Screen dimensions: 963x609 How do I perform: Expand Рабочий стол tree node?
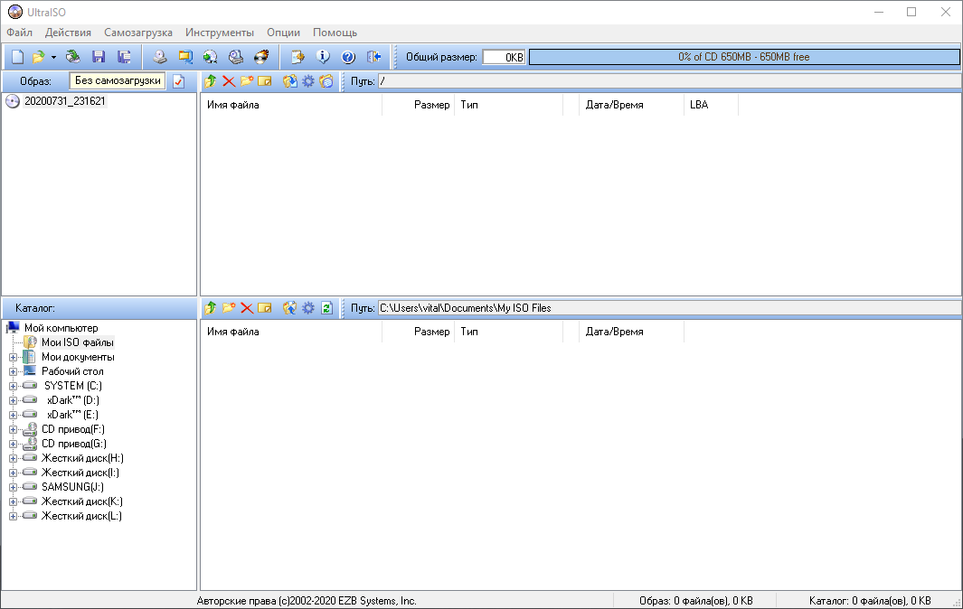13,371
